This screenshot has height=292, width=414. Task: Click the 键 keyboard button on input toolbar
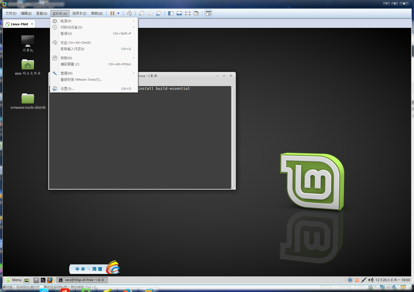[100, 269]
